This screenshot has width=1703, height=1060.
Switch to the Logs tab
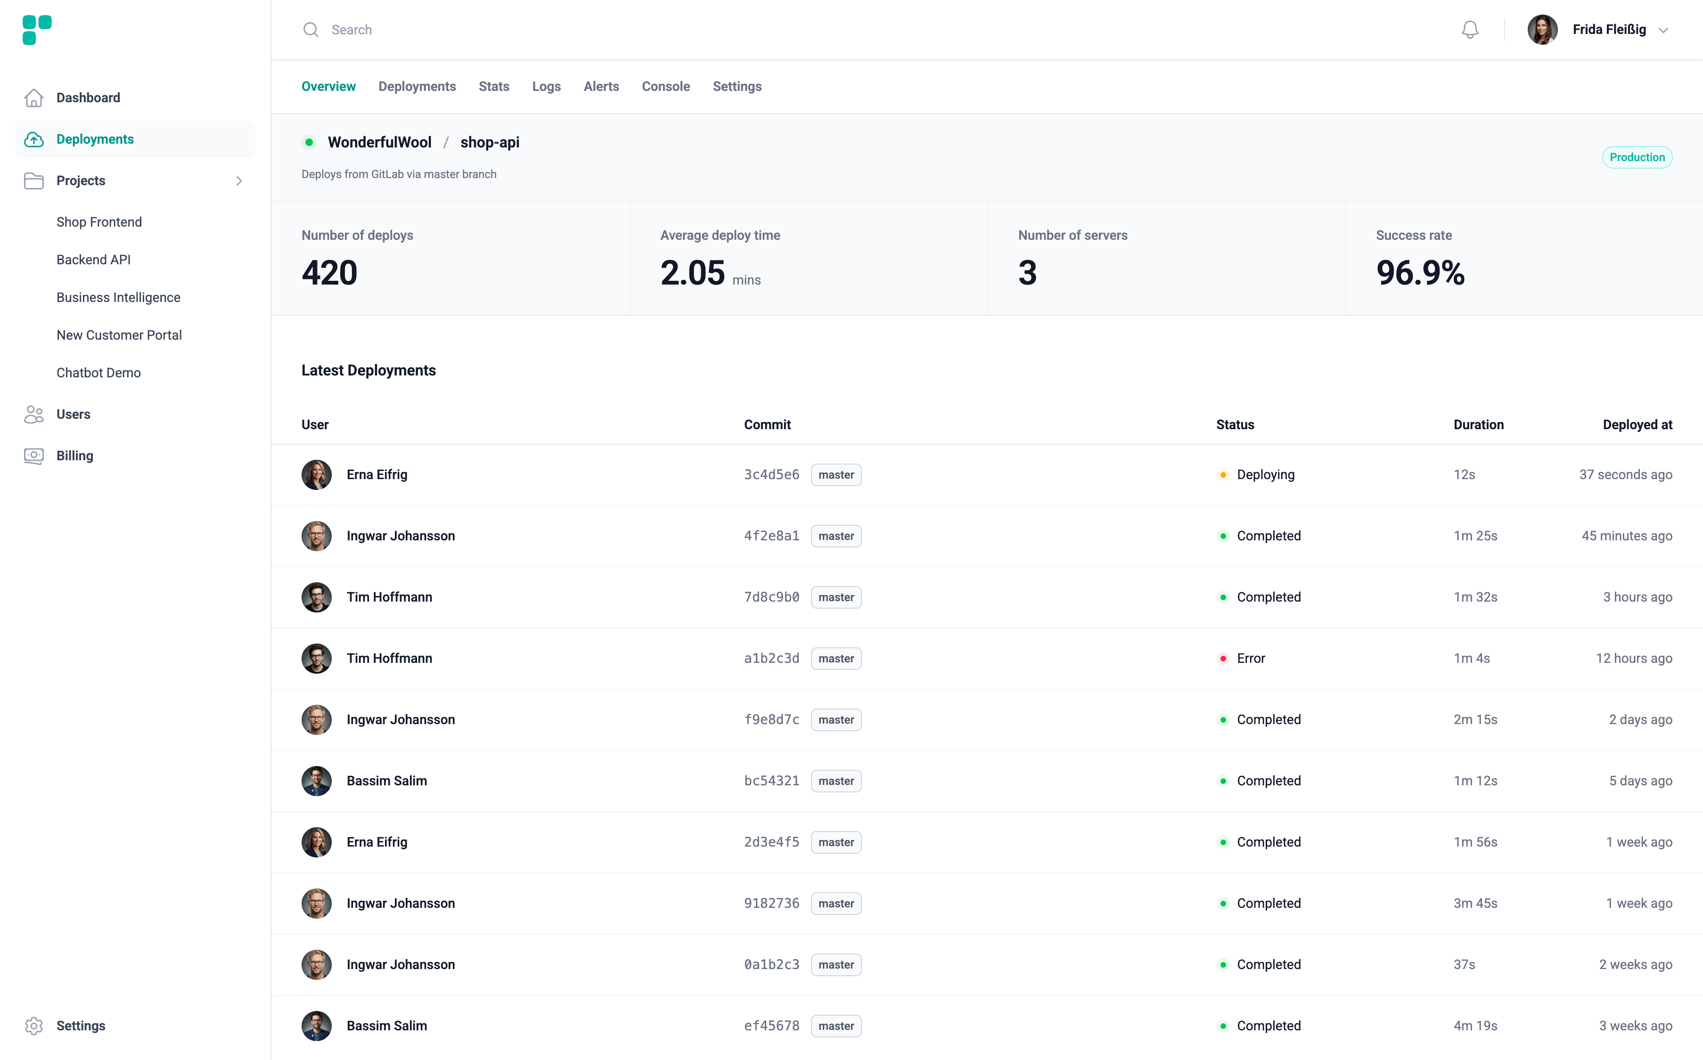pyautogui.click(x=546, y=86)
